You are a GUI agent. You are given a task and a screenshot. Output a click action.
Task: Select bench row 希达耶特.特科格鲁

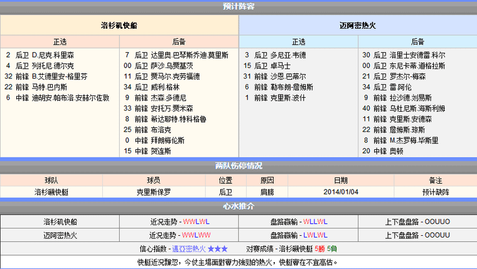pos(165,119)
